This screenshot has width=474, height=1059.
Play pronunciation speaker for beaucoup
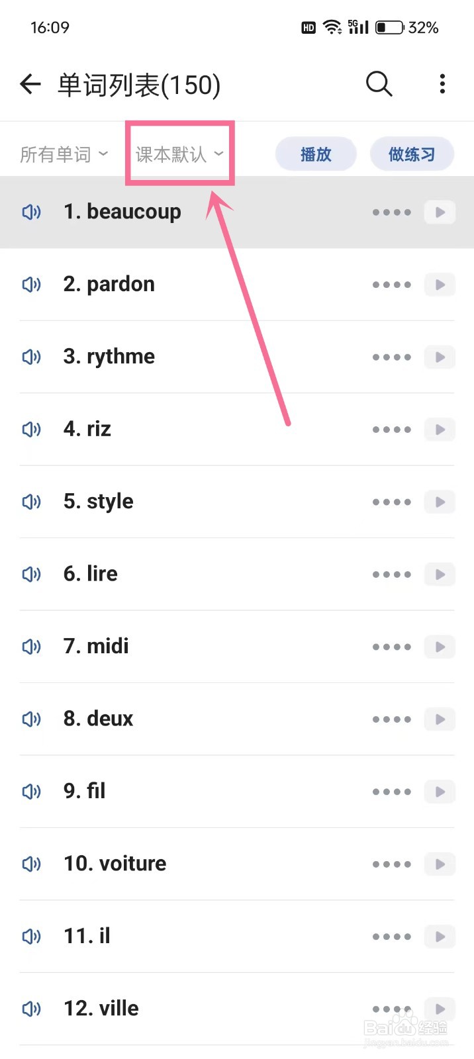pos(31,212)
